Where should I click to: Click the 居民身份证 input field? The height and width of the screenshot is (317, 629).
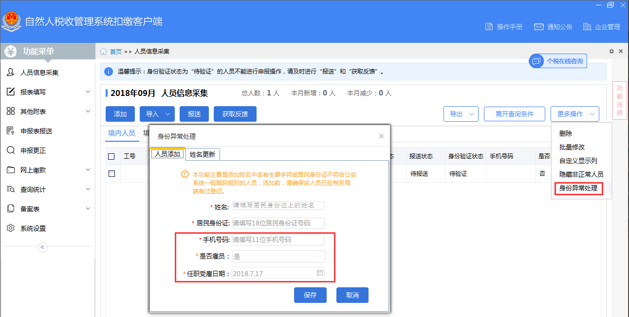tap(278, 223)
